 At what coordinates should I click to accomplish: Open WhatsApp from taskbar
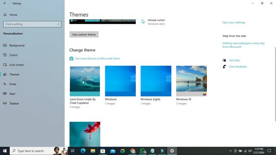(143, 151)
